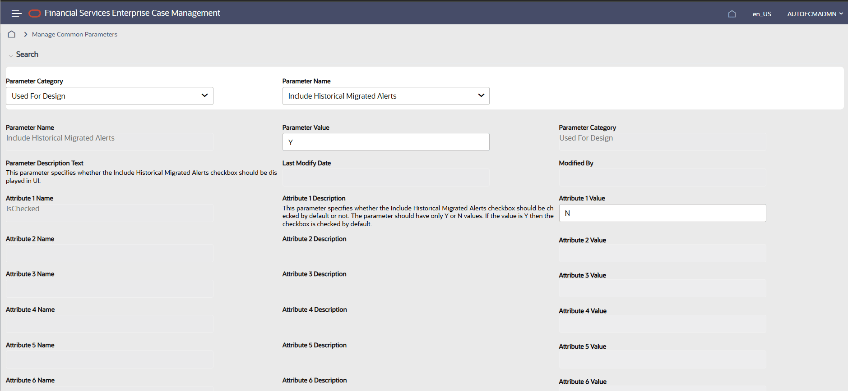Viewport: 848px width, 391px height.
Task: Click the Parameter Description Text label
Action: pos(45,163)
